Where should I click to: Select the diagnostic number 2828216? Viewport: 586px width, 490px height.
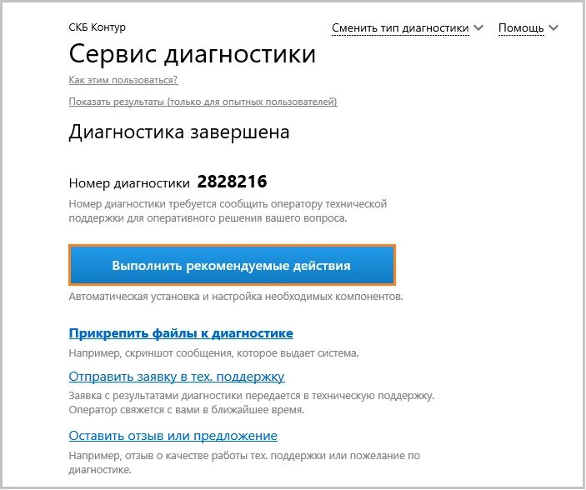click(x=232, y=182)
